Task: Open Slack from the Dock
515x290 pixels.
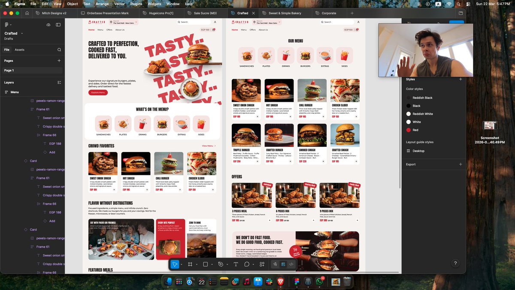Action: click(x=269, y=282)
